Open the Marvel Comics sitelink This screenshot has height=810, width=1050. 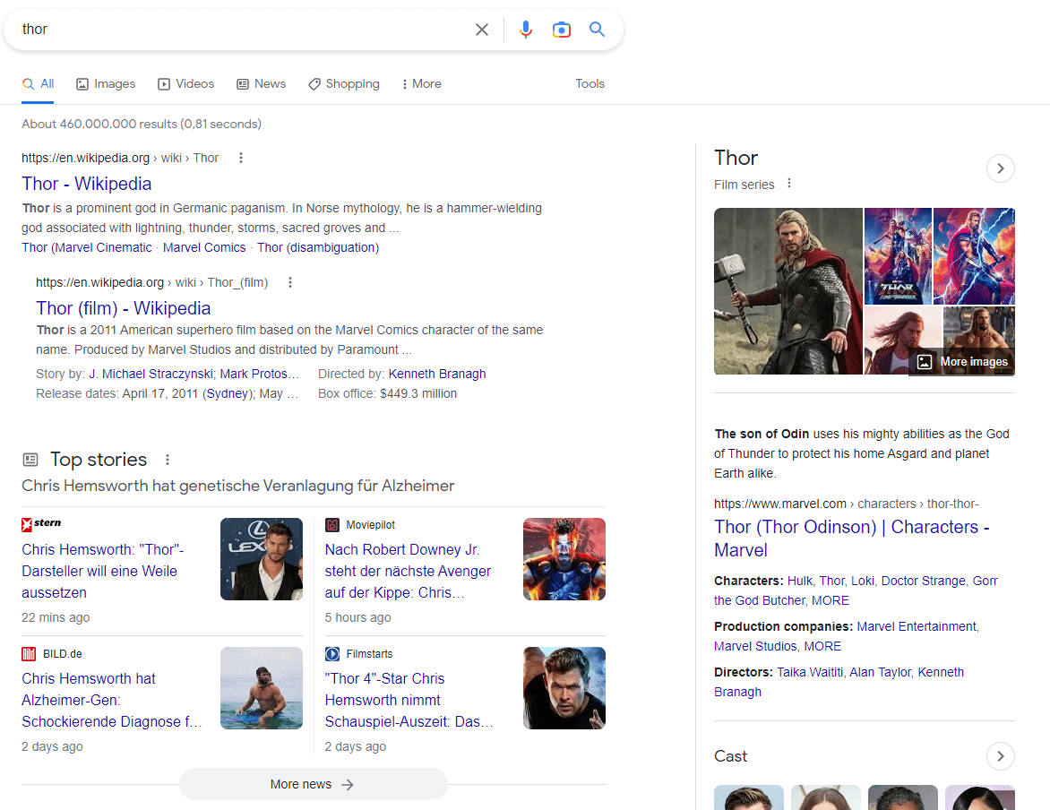point(204,248)
